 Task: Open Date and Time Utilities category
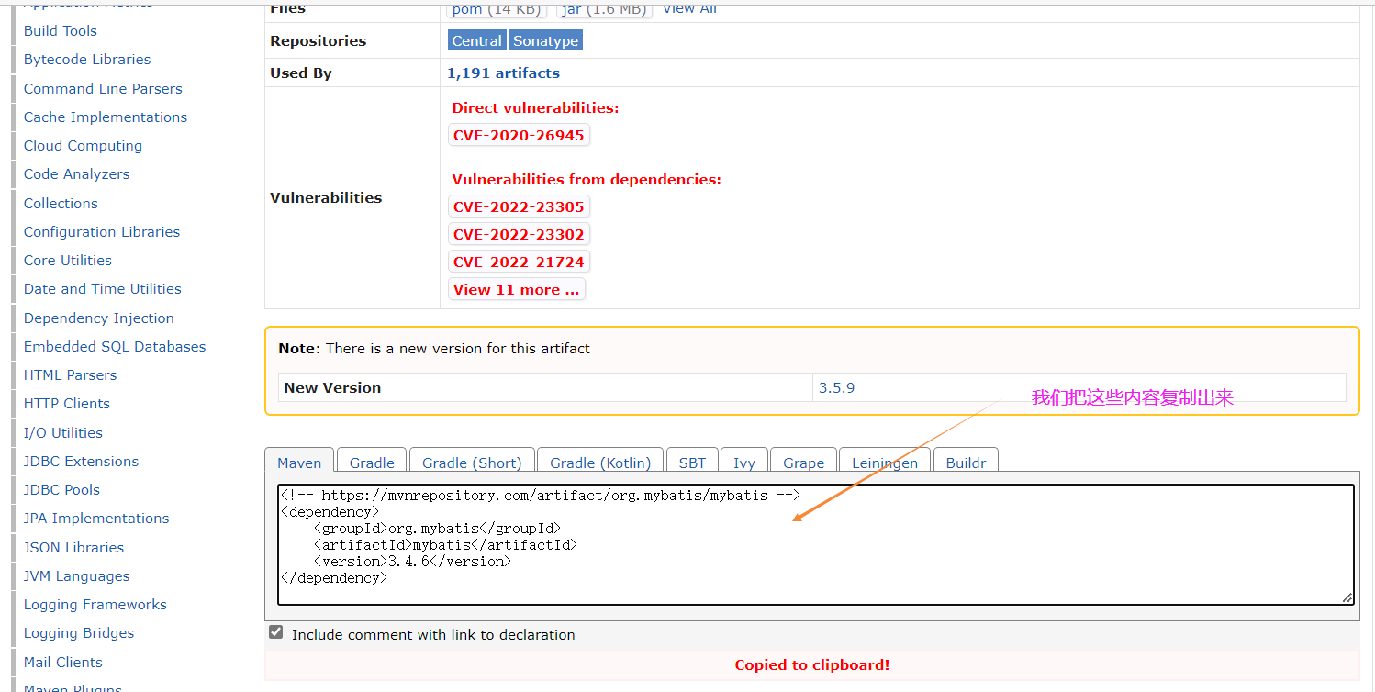click(x=103, y=288)
